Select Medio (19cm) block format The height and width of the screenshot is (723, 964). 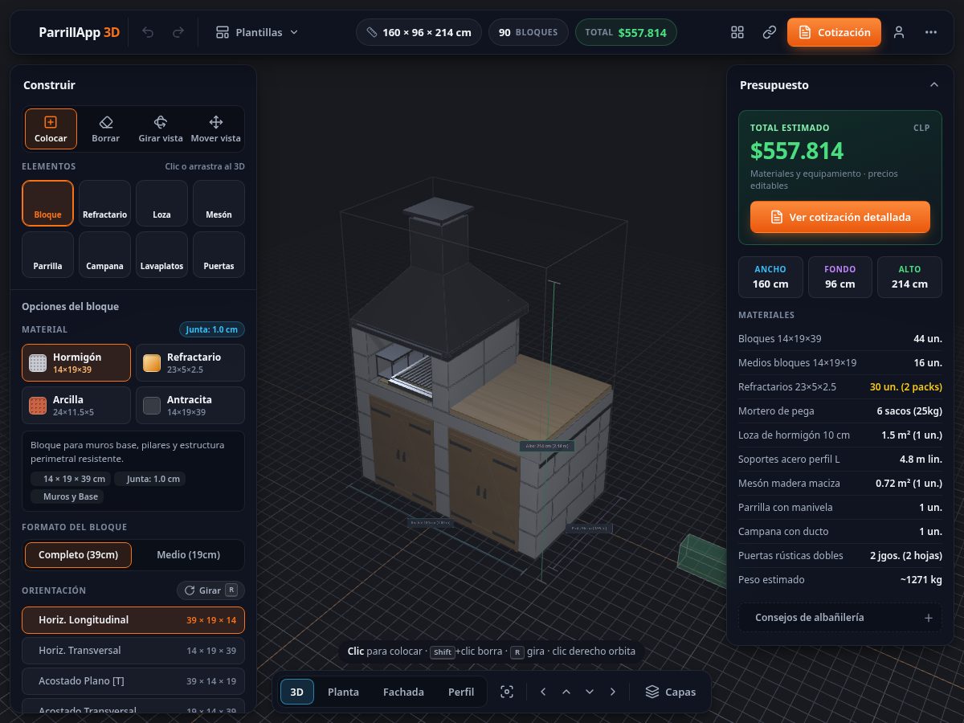[188, 554]
